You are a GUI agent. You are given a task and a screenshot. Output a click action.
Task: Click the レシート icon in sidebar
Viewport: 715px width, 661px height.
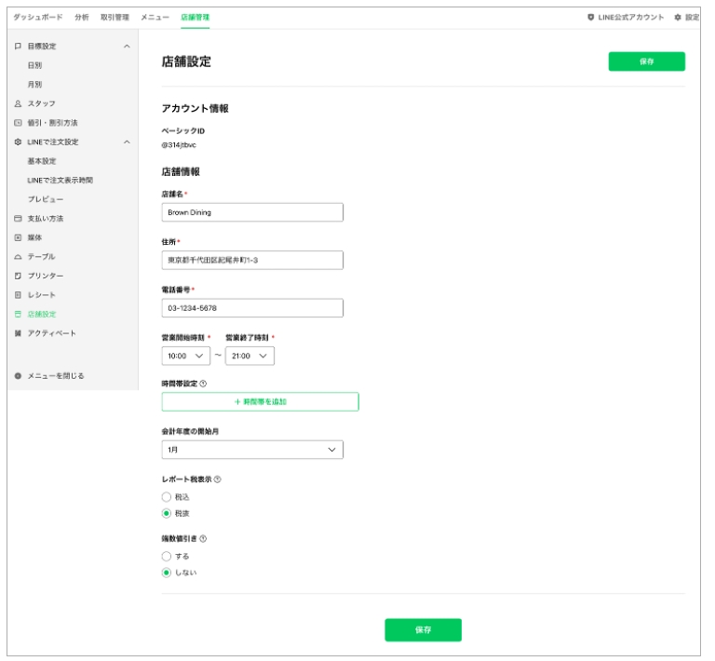click(x=18, y=295)
